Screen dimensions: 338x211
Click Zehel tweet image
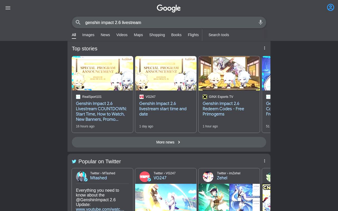pyautogui.click(x=229, y=197)
